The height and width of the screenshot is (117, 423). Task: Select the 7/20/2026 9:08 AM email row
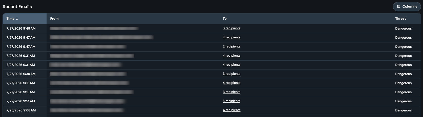(x=211, y=110)
